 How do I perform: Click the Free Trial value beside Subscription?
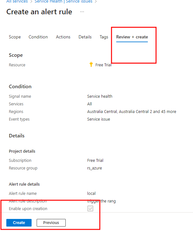point(95,161)
